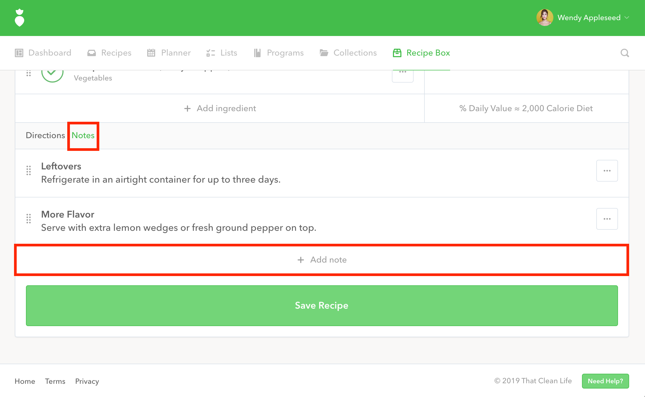
Task: Open the Dashboard page
Action: coord(43,53)
